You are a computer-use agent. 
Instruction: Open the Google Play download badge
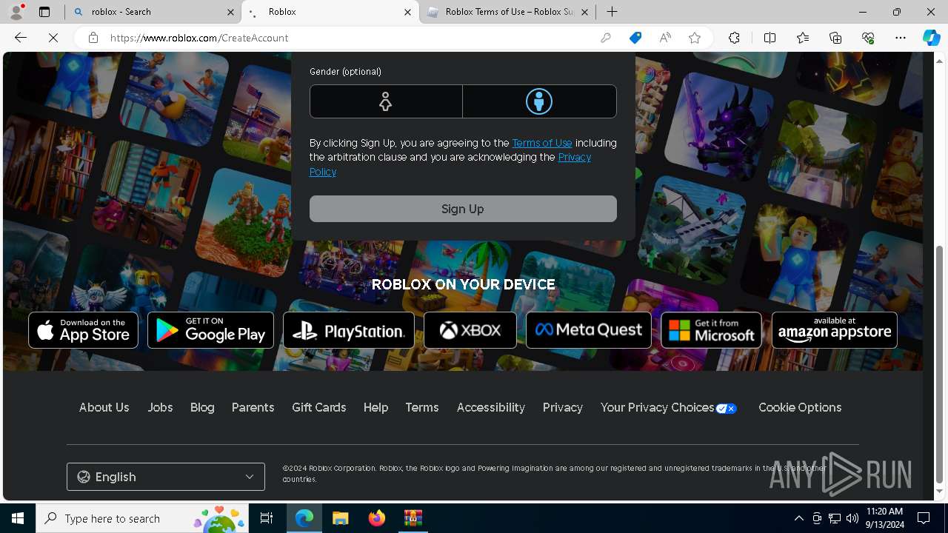(210, 330)
